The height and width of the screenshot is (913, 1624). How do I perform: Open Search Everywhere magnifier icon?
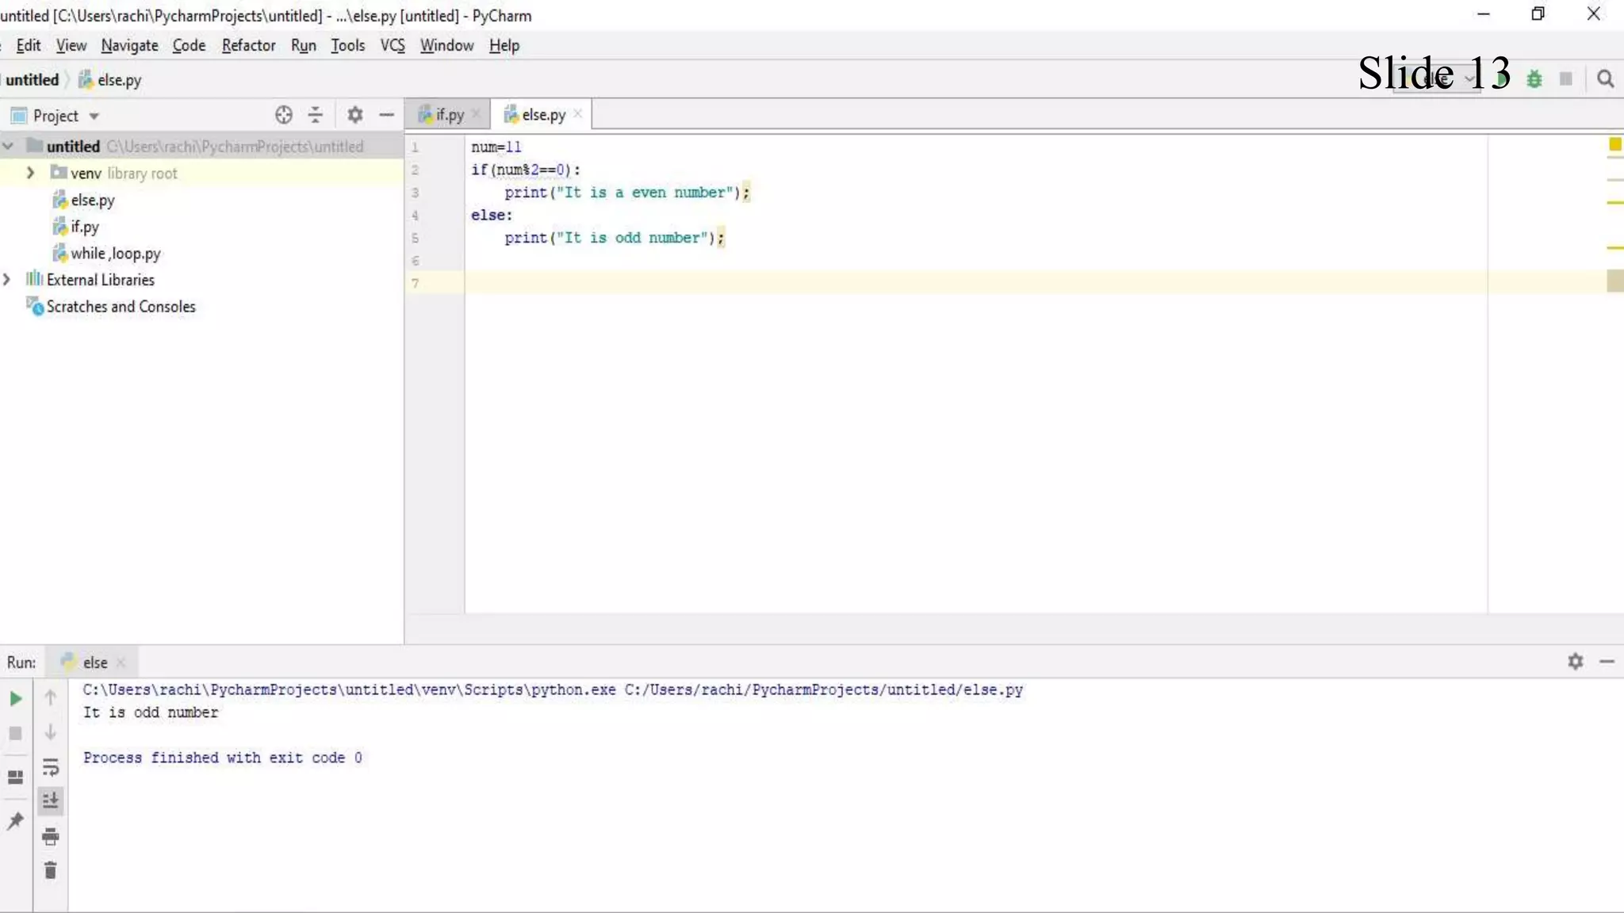click(1605, 79)
